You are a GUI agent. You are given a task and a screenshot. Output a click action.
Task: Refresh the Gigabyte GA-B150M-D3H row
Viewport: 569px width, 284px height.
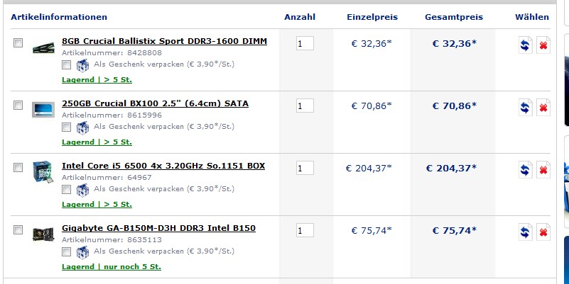(x=525, y=232)
